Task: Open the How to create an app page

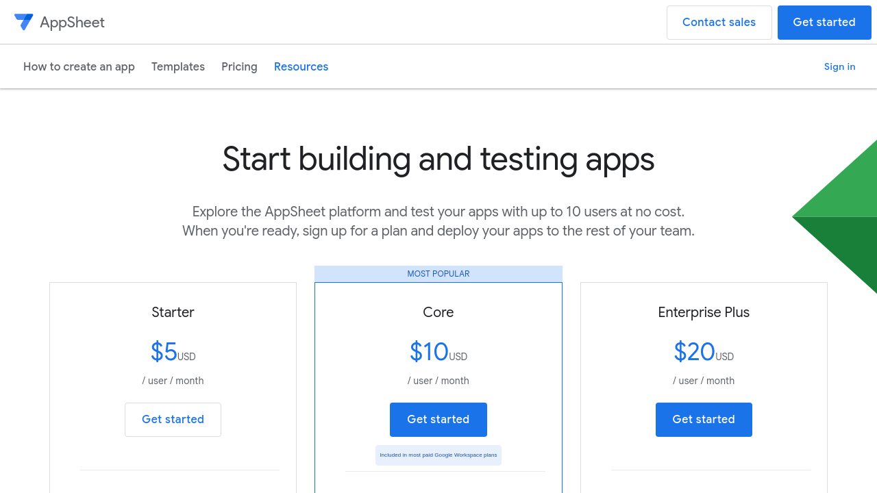Action: tap(79, 66)
